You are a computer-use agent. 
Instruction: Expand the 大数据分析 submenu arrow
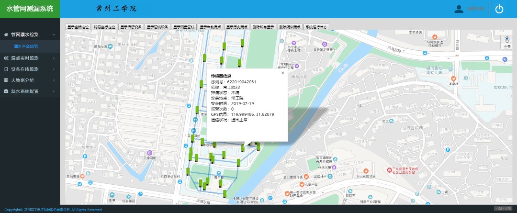click(54, 80)
